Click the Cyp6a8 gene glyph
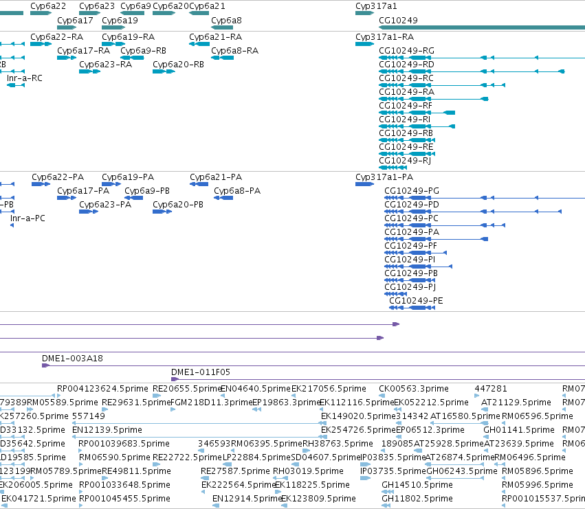Viewport: 585px width, 509px height. 222,27
